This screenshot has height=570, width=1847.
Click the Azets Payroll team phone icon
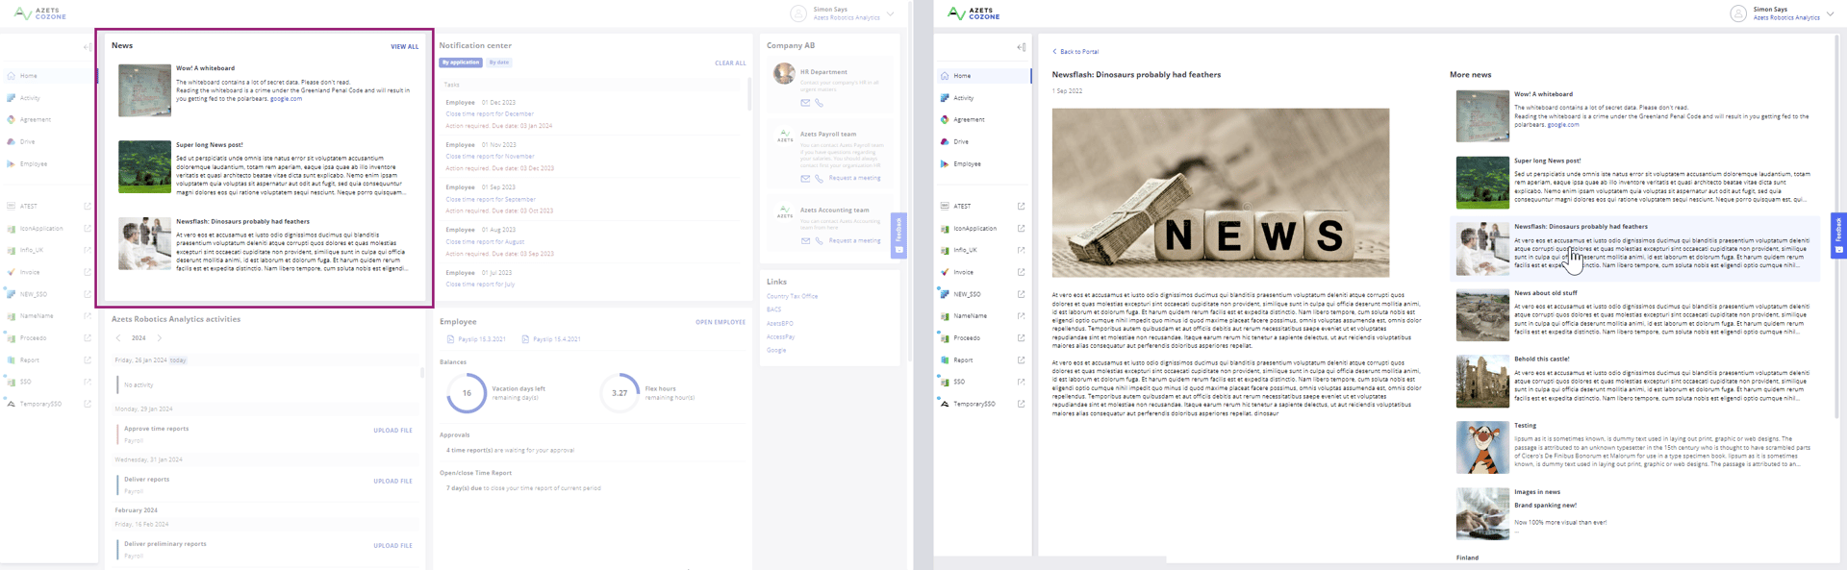click(819, 179)
